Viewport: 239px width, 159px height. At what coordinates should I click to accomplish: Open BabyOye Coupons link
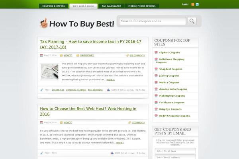[170, 109]
